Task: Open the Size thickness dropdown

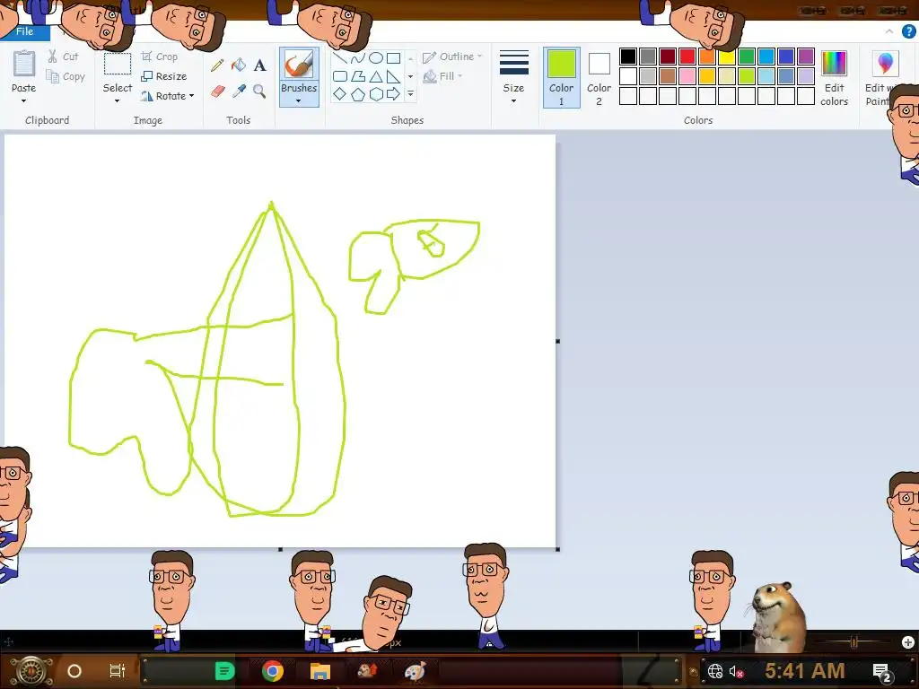Action: (x=513, y=78)
